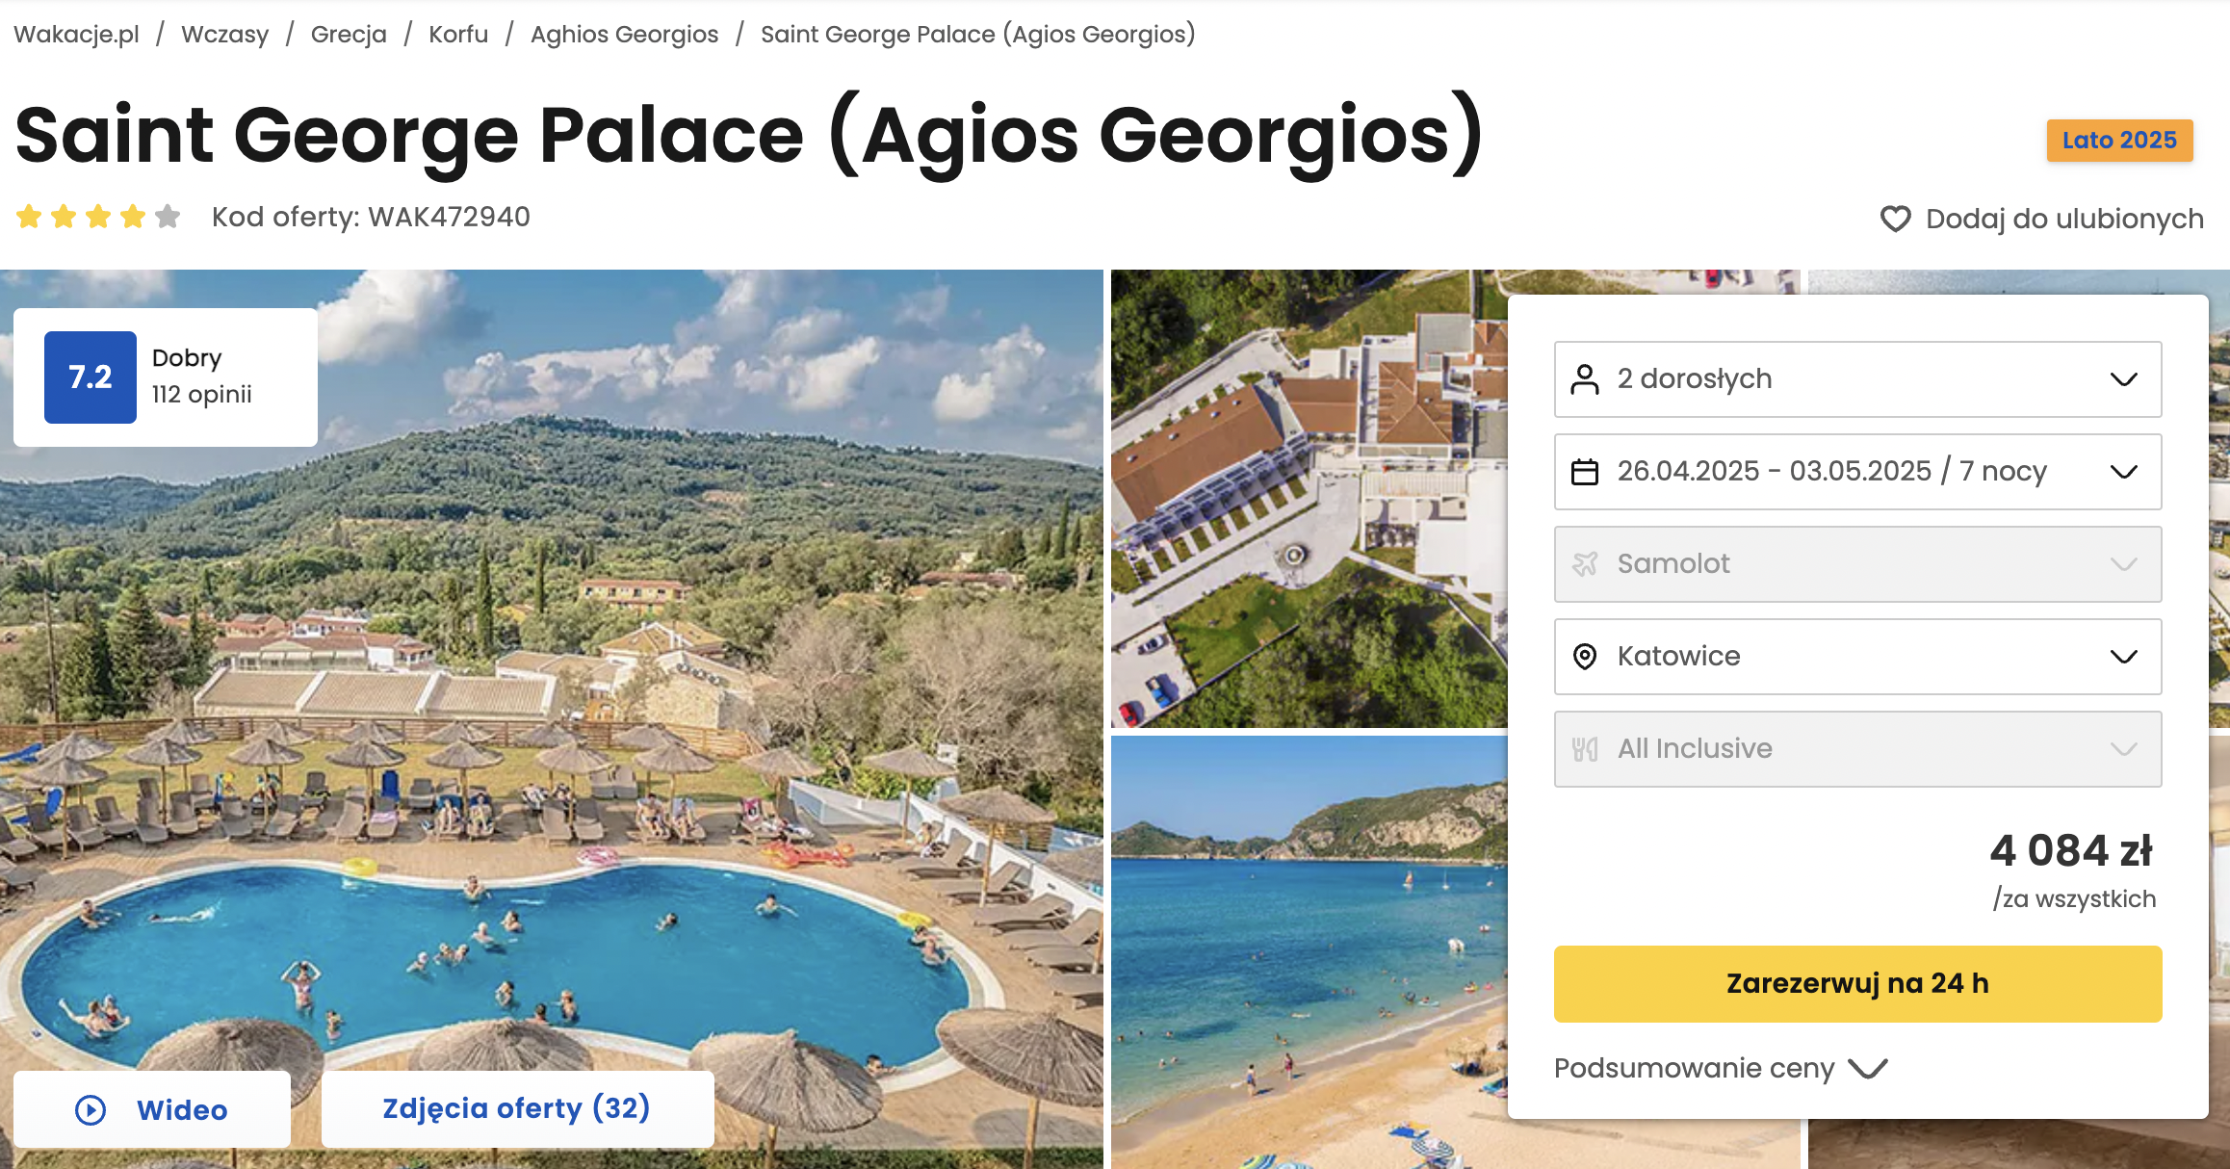Click the calendar icon in date field

click(1585, 472)
